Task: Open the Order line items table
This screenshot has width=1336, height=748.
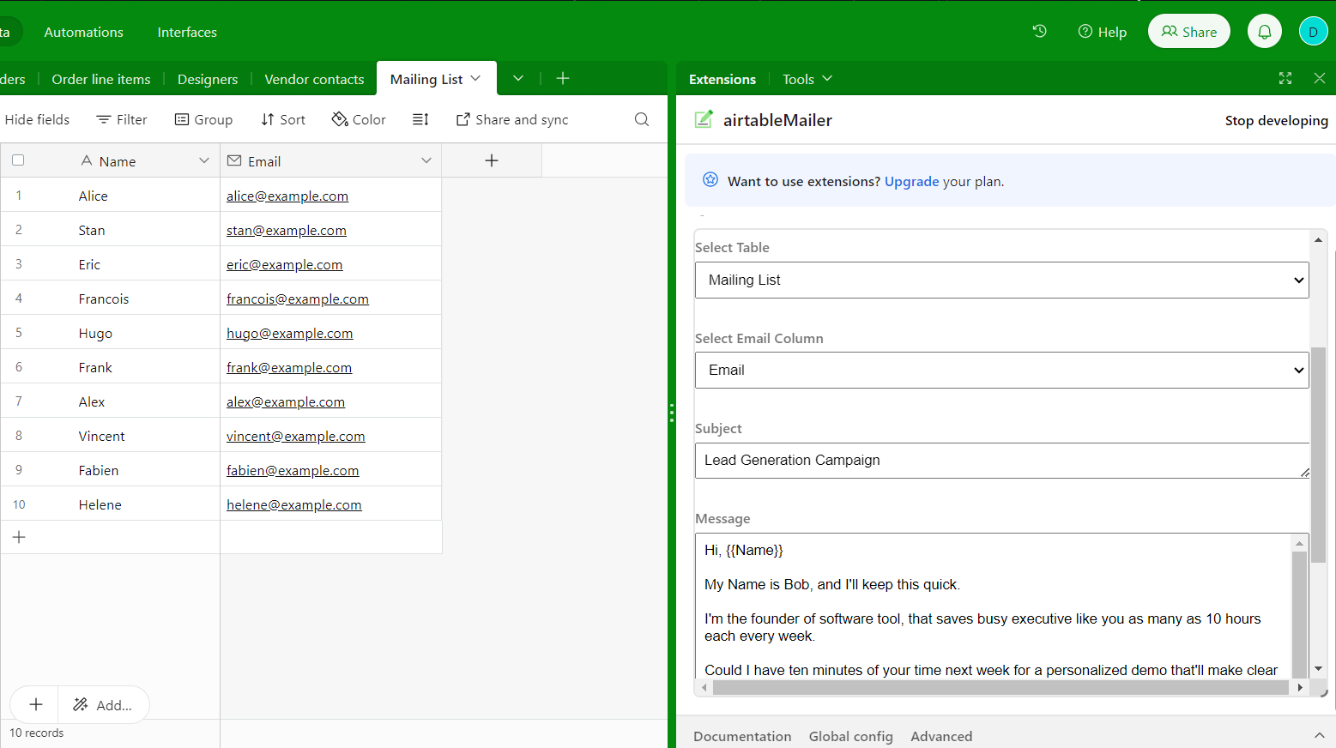Action: tap(101, 79)
